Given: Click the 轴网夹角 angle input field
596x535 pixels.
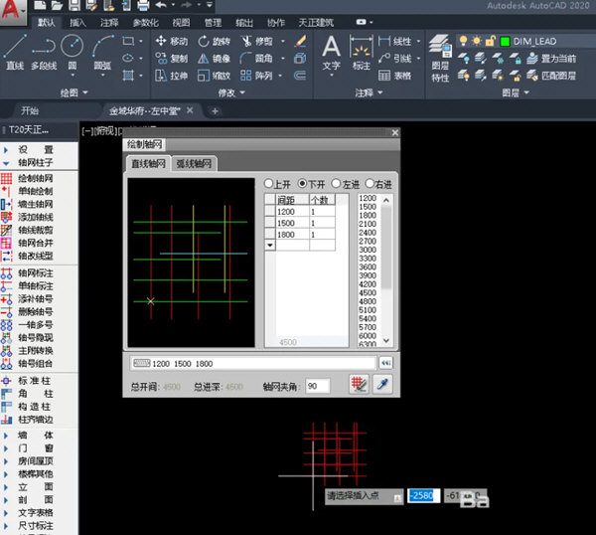Looking at the screenshot, I should coord(319,386).
